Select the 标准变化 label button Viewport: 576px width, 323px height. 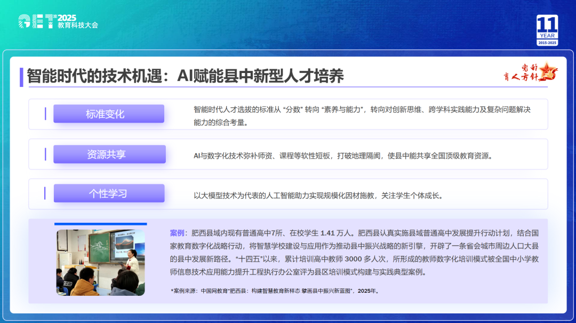coord(109,114)
